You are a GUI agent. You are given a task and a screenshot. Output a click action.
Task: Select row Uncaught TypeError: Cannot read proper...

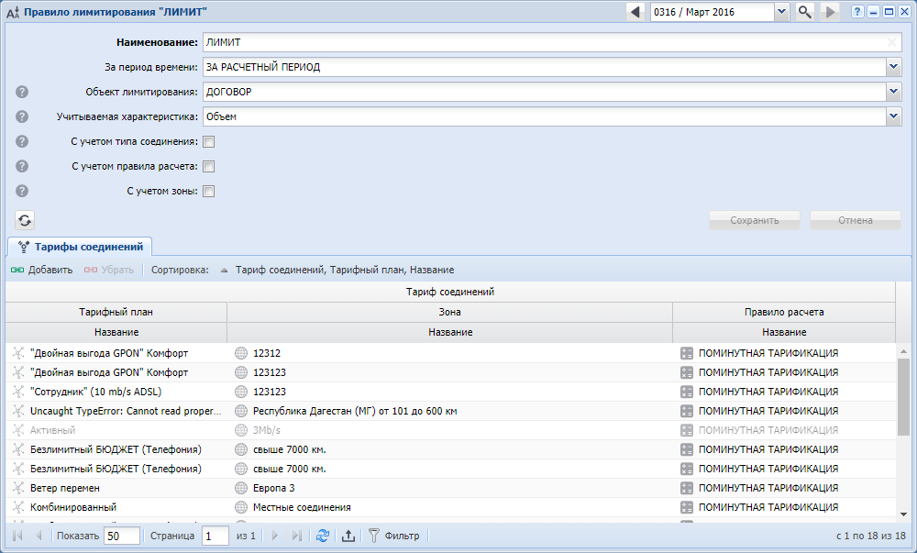click(450, 411)
